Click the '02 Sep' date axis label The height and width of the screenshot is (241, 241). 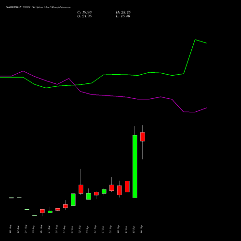point(80,229)
